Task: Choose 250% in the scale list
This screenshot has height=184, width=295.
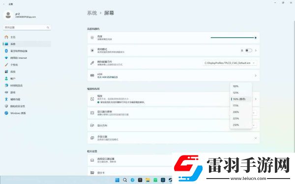Action: (x=241, y=125)
